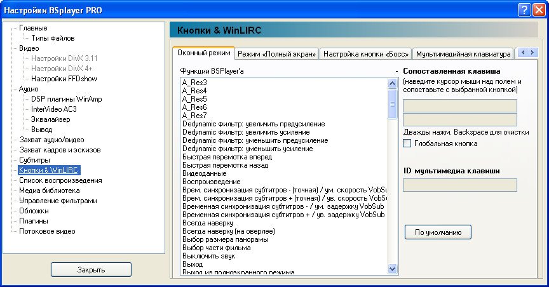
Task: Switch to the «Режим «Полный экран»» tab
Action: pyautogui.click(x=277, y=54)
